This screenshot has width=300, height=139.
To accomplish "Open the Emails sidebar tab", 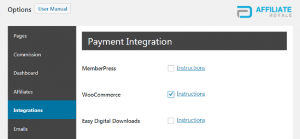I will click(42, 129).
